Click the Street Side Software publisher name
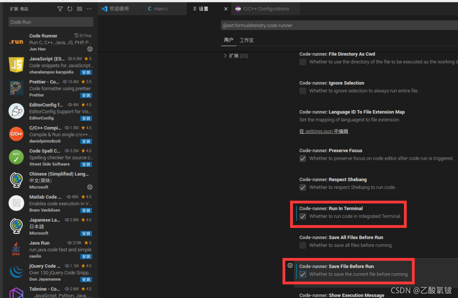 click(49, 164)
